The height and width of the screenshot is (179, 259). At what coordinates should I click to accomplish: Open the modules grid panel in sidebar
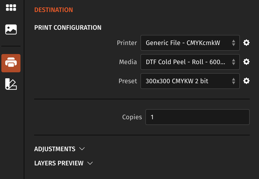11,8
